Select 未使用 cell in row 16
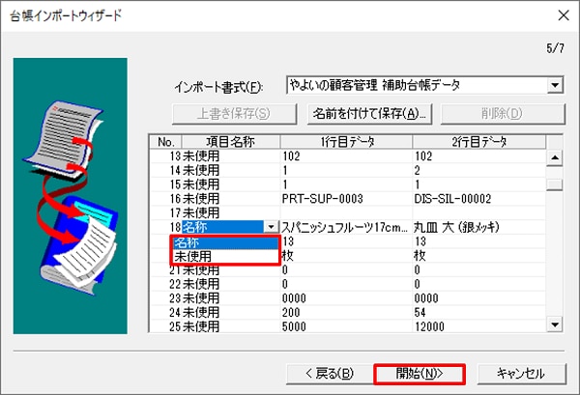This screenshot has height=395, width=580. [x=231, y=199]
